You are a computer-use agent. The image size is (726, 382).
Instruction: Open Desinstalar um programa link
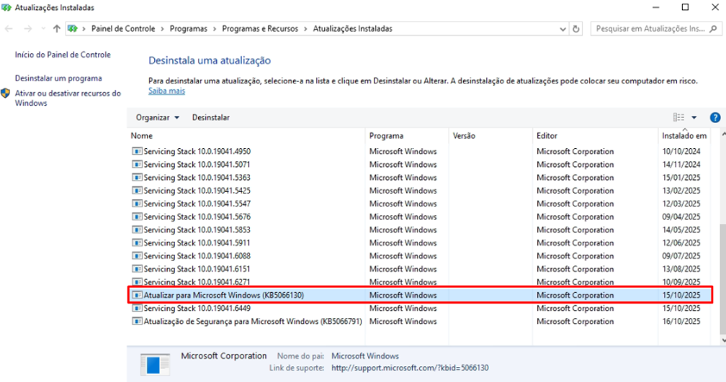pos(58,78)
